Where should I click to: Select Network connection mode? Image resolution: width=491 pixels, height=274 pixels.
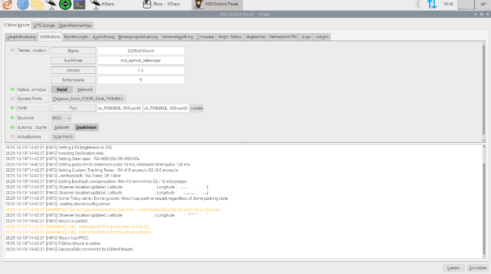[85, 90]
